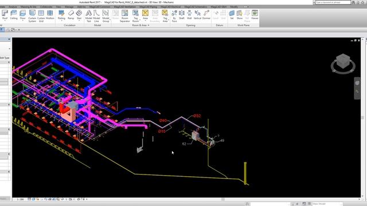Select the Dormer opening tool
367x206 pixels.
206,14
